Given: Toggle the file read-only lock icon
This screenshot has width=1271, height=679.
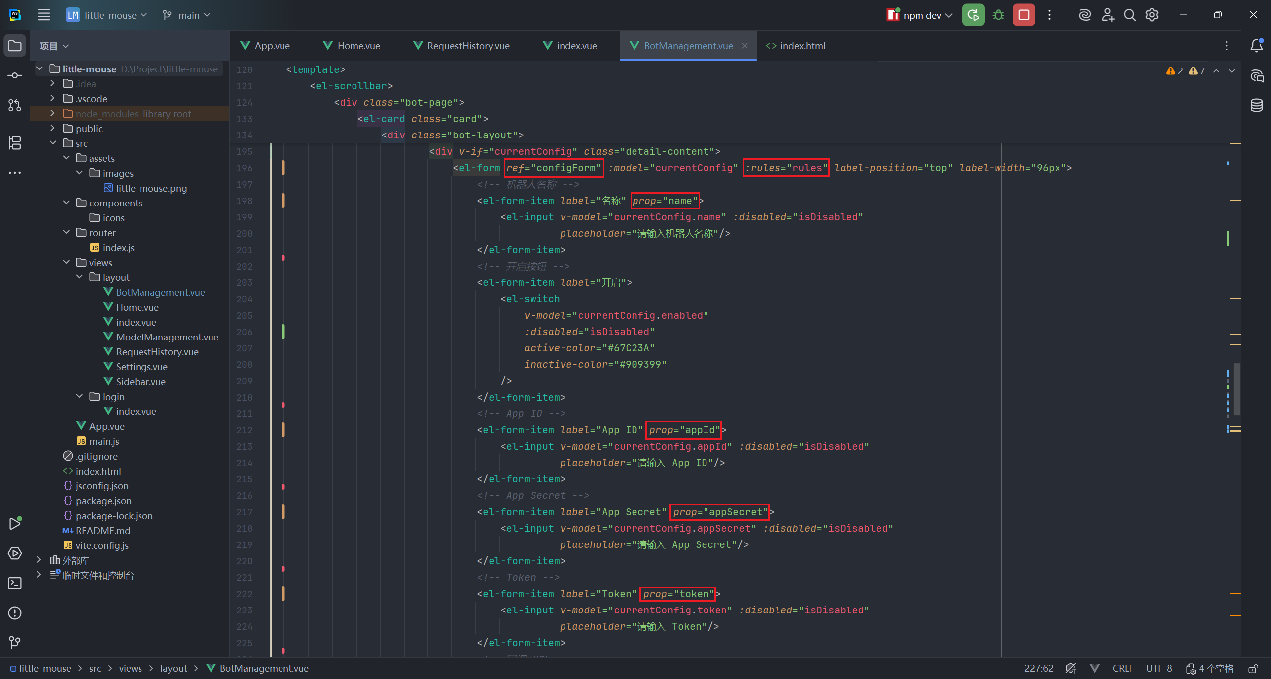Looking at the screenshot, I should click(x=1254, y=669).
